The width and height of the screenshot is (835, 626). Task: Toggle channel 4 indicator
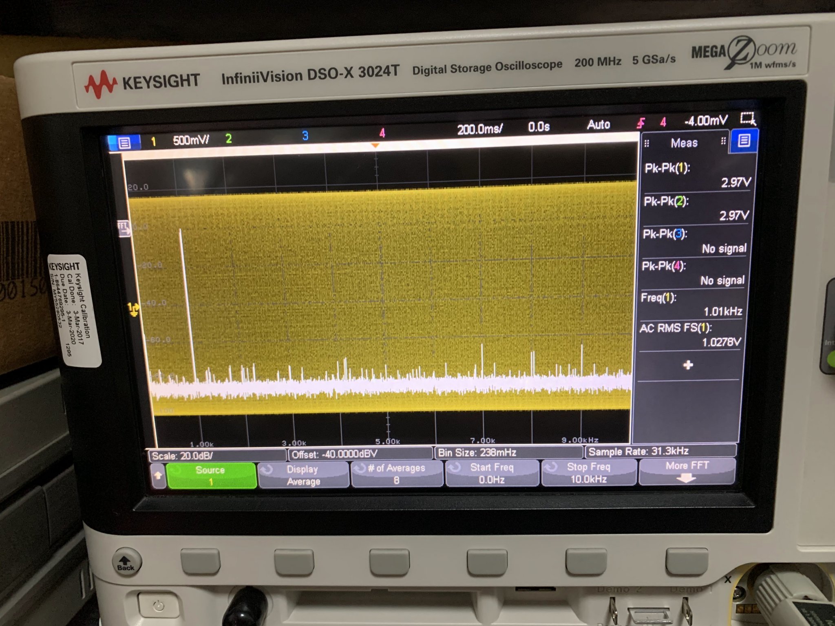coord(382,133)
